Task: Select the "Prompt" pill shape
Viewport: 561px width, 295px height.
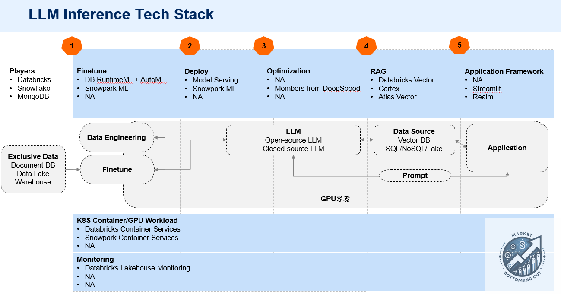Action: pyautogui.click(x=415, y=175)
